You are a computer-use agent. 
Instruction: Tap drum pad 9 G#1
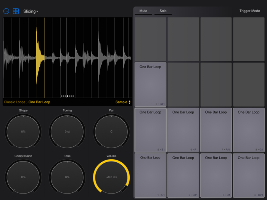click(150, 85)
